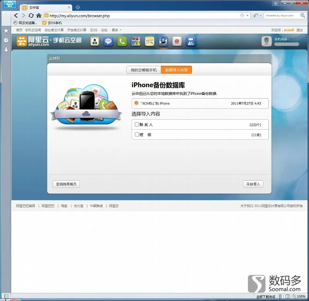Click the 开始导入 button
Image resolution: width=309 pixels, height=301 pixels.
pos(253,184)
